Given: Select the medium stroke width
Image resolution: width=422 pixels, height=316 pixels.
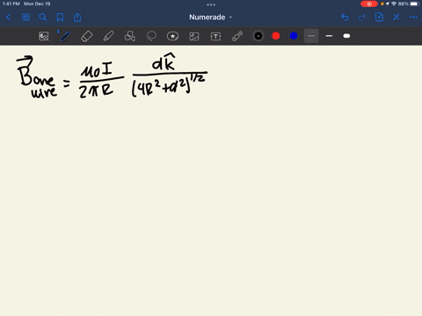Looking at the screenshot, I should (x=329, y=36).
